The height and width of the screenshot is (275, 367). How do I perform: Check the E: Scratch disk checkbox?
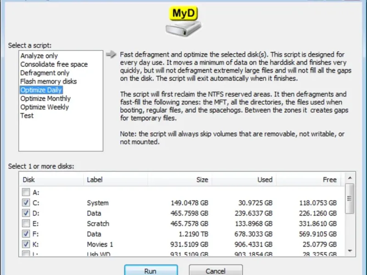(26, 223)
